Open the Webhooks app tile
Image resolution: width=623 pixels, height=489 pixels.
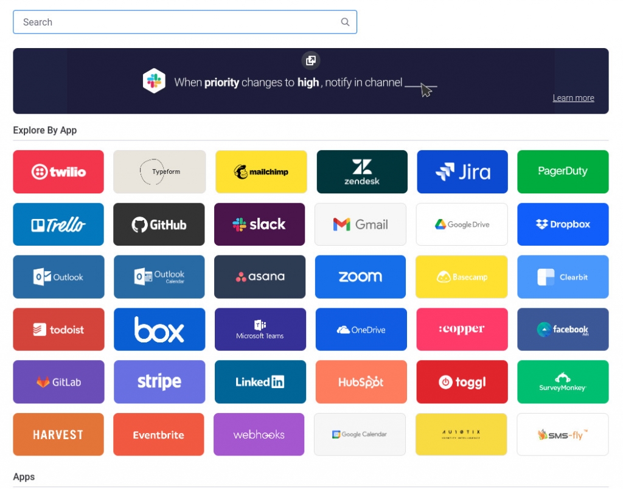[259, 434]
